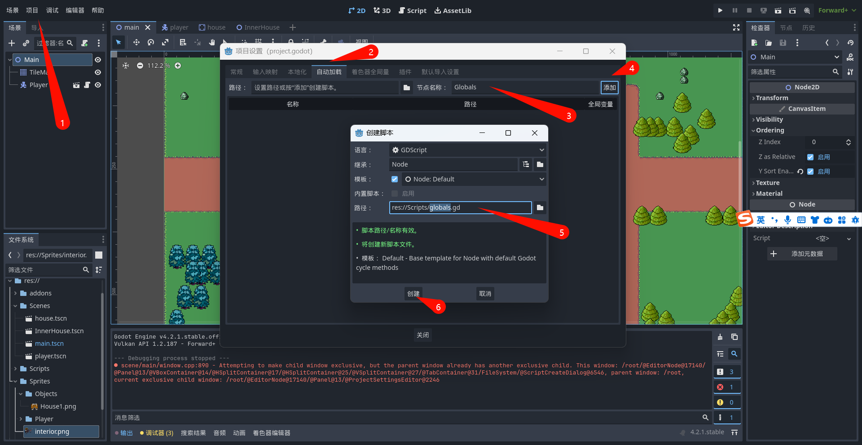Image resolution: width=862 pixels, height=445 pixels.
Task: Browse for autoload script path folder icon
Action: pyautogui.click(x=407, y=88)
